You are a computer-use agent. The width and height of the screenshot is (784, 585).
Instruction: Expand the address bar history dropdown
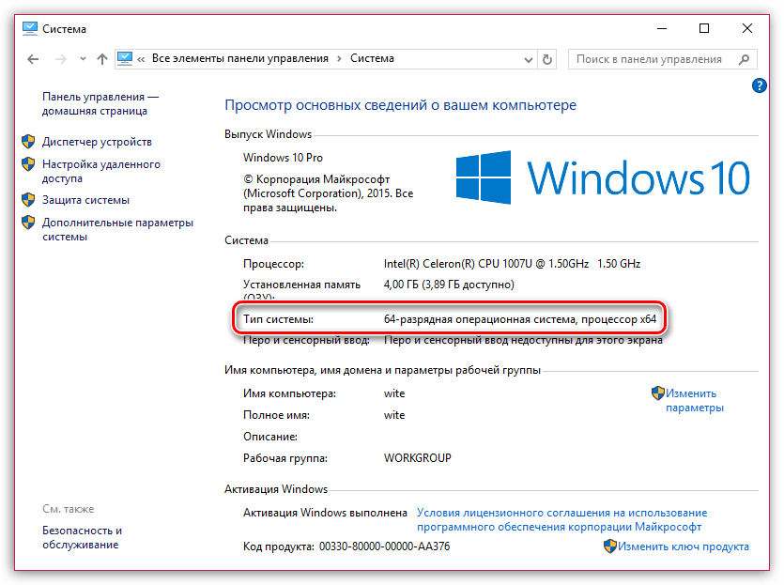click(x=525, y=59)
